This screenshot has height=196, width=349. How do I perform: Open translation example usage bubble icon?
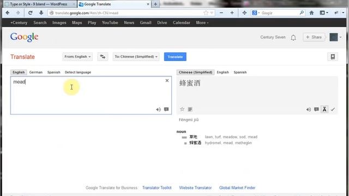tap(316, 109)
